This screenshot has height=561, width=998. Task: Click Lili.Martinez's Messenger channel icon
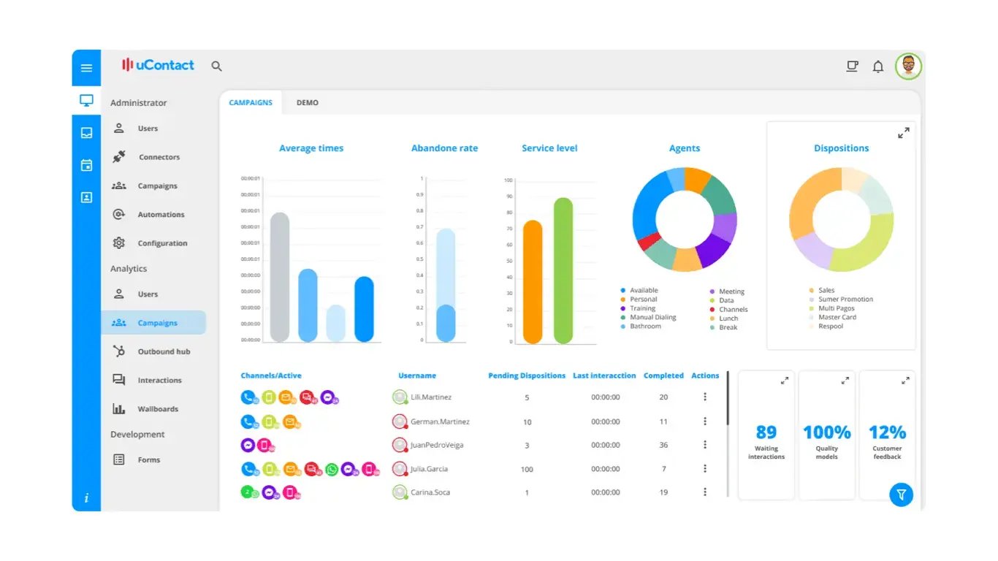coord(327,397)
